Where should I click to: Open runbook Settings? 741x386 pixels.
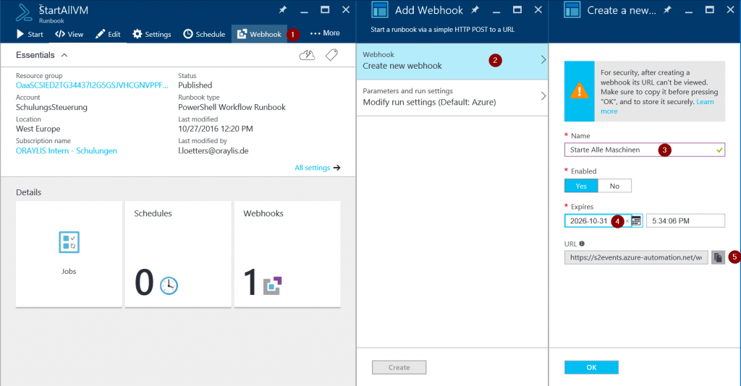(152, 34)
